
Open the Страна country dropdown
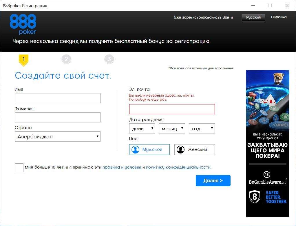(x=58, y=137)
